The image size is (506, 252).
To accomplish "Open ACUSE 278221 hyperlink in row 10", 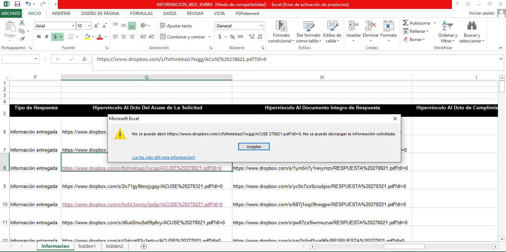I will (142, 204).
